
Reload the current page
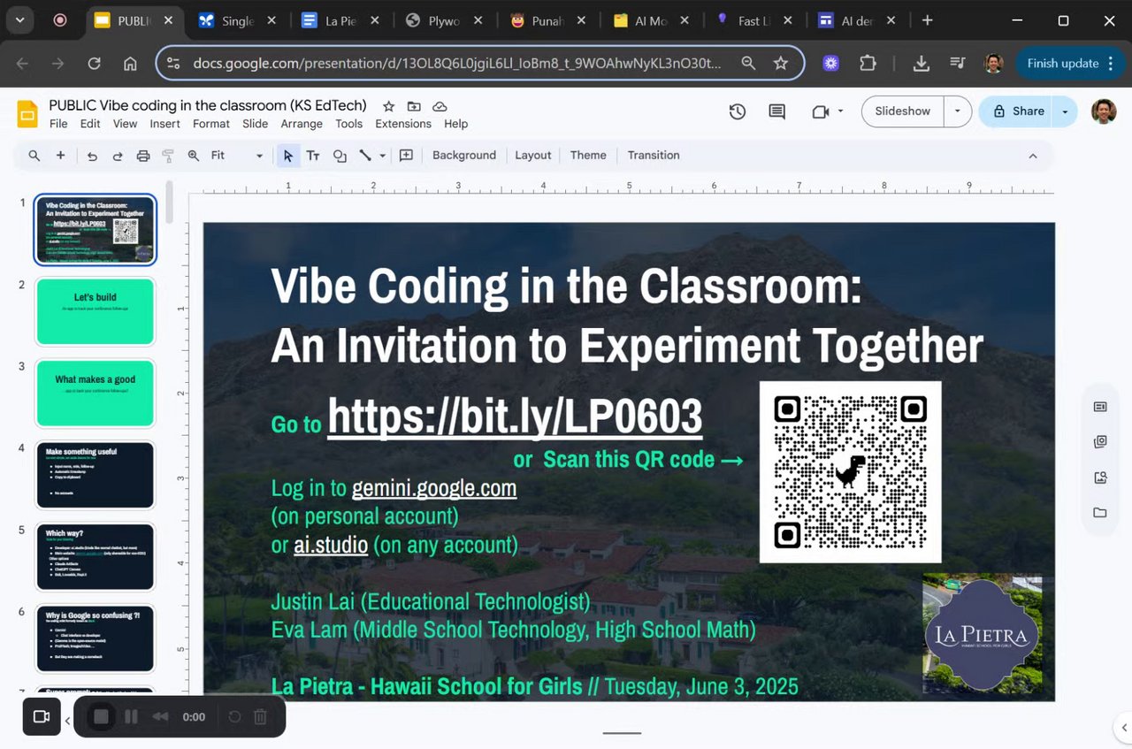[x=94, y=64]
